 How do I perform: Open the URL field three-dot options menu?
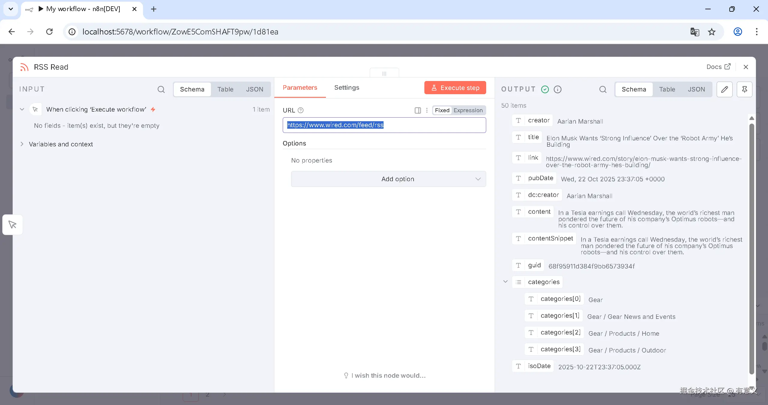[x=427, y=110]
